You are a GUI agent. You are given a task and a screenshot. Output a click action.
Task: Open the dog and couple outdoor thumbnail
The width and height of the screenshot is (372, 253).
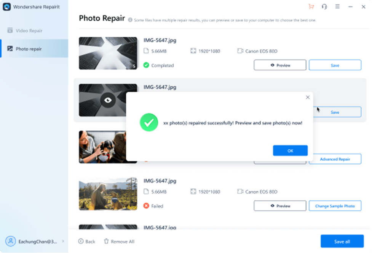tap(108, 194)
